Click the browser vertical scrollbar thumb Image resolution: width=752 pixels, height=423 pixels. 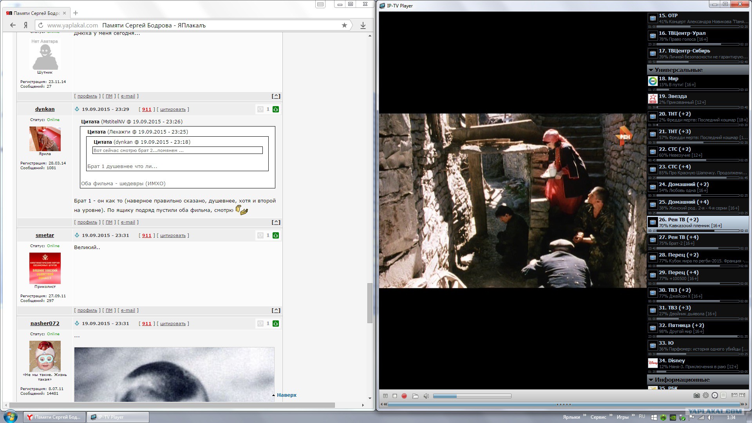point(370,303)
